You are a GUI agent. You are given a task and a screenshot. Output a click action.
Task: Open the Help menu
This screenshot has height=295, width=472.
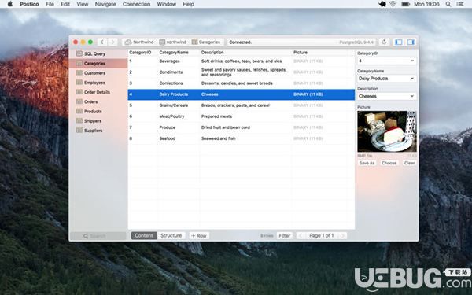pos(188,4)
